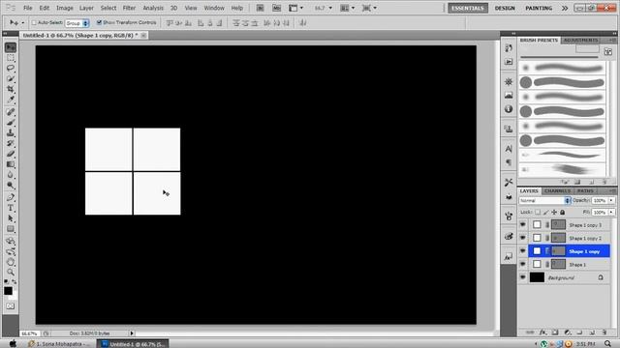Viewport: 620px width, 348px height.
Task: Create new fill or adjustment layer
Action: click(568, 333)
